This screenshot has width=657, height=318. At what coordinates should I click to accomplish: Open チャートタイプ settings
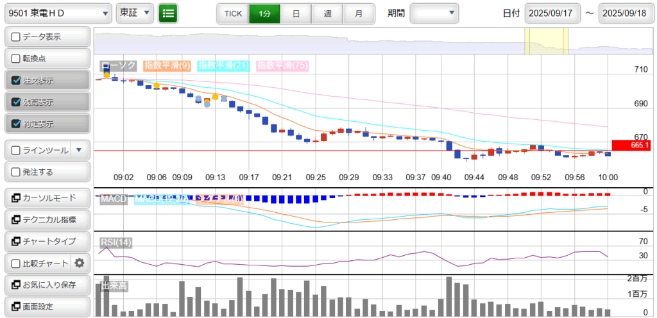[47, 241]
